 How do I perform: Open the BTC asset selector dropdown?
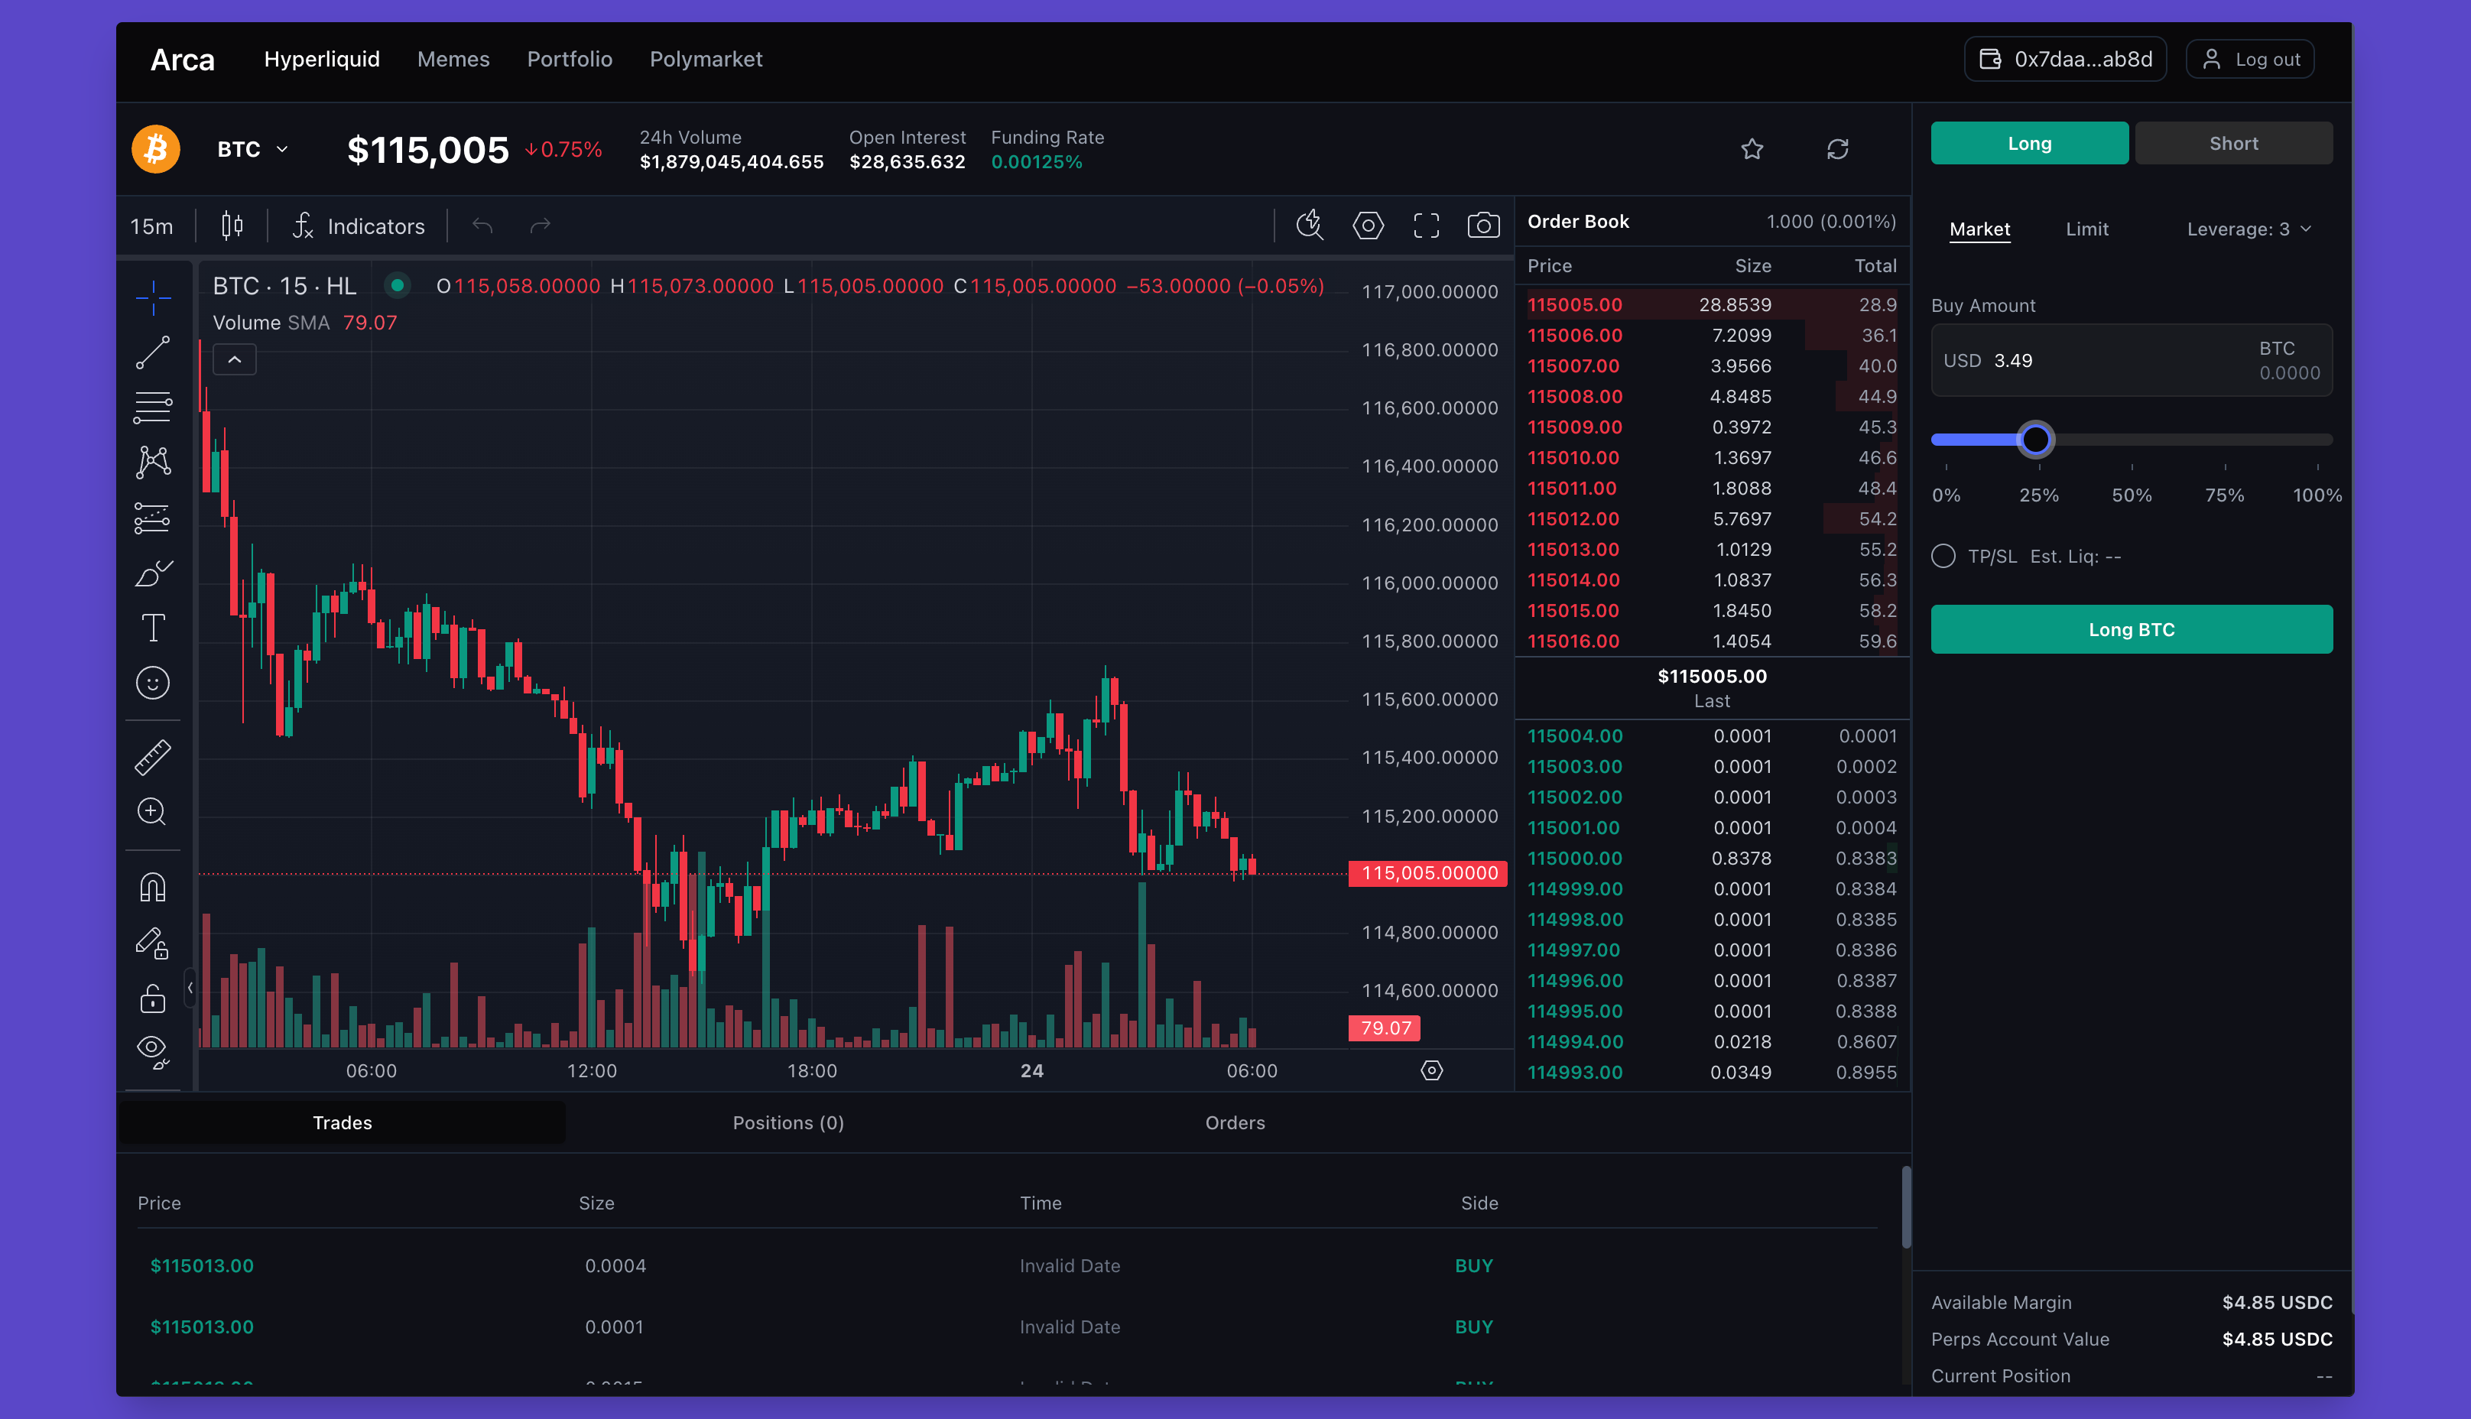click(253, 149)
